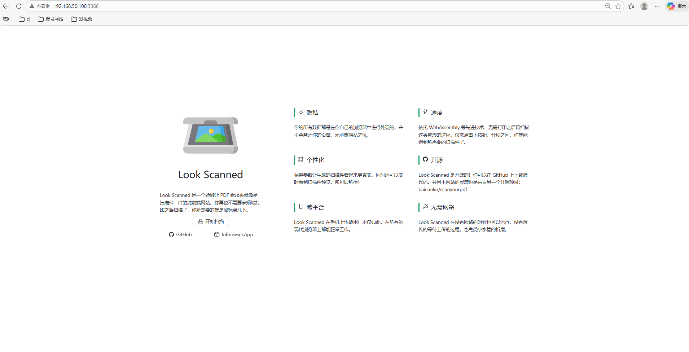This screenshot has height=352, width=689.
Task: Click the not-secure warning icon
Action: (32, 6)
